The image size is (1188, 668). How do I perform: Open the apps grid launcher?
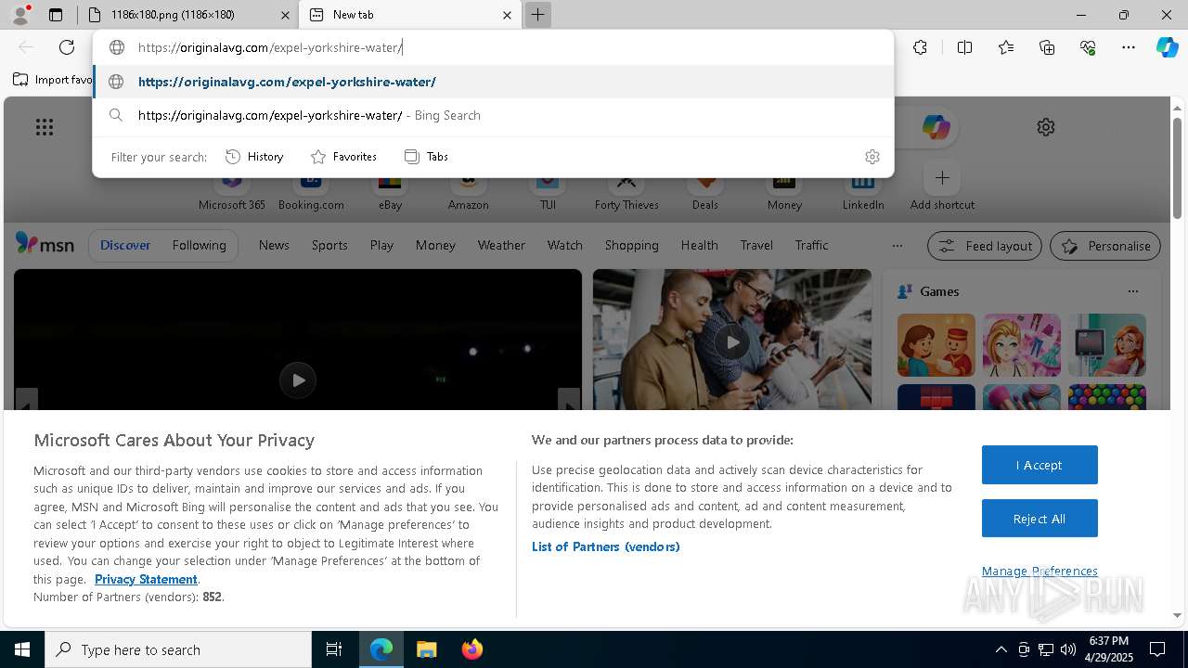point(45,127)
